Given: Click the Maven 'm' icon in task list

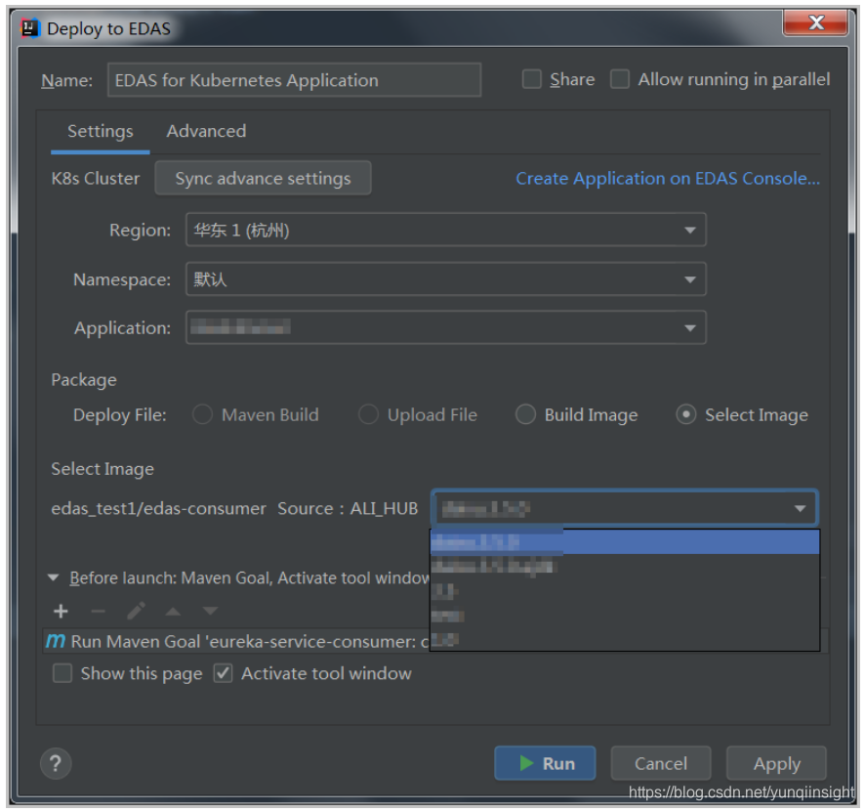Looking at the screenshot, I should click(56, 641).
